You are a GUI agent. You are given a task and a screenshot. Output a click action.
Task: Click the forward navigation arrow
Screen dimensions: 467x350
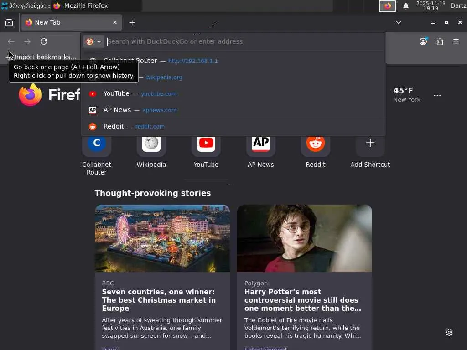coord(27,41)
